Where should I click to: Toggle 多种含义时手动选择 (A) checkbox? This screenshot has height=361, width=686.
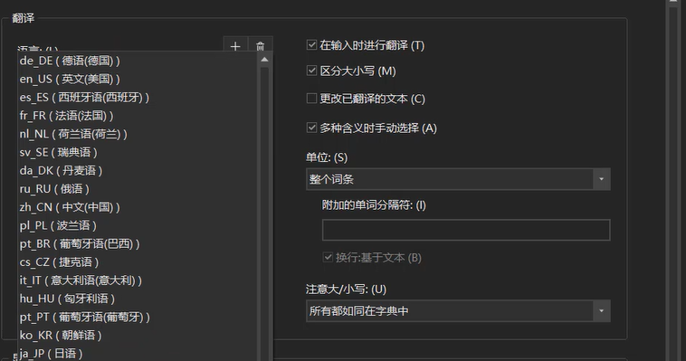[311, 128]
